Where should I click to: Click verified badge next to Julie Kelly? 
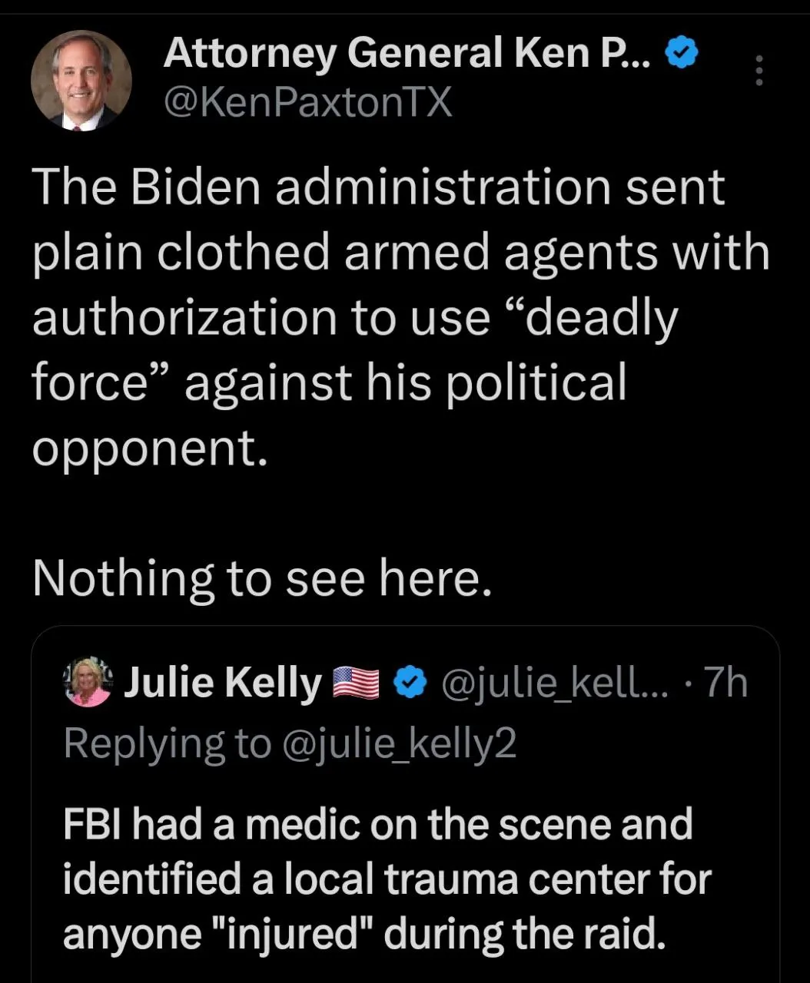411,682
